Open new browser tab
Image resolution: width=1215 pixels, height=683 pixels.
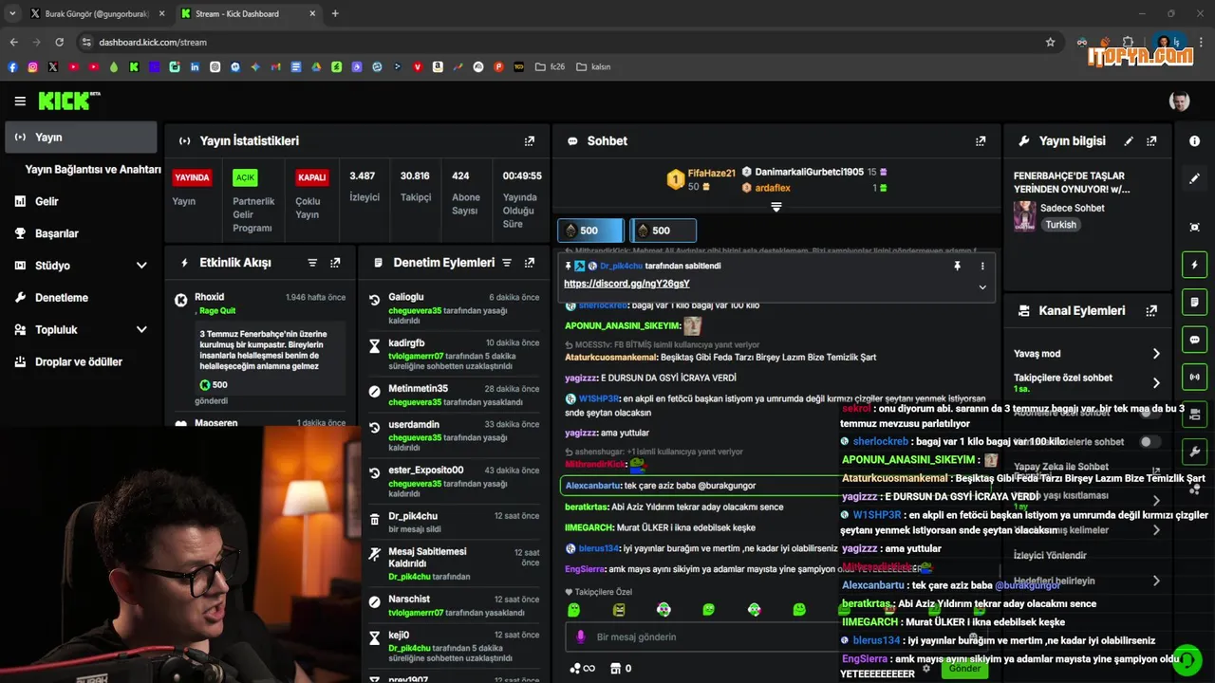pyautogui.click(x=335, y=13)
